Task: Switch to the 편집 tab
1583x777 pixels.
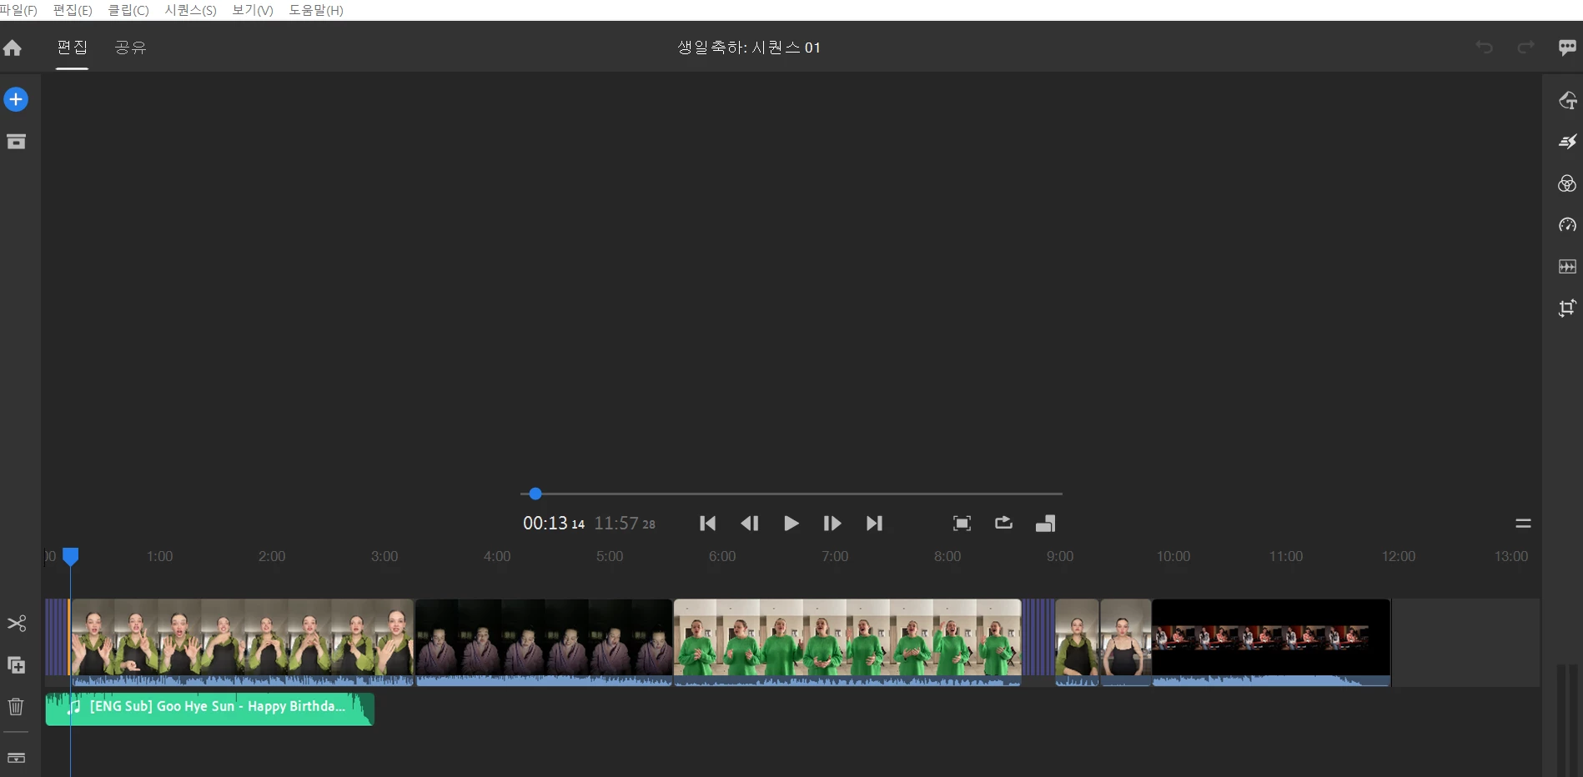Action: pyautogui.click(x=72, y=48)
